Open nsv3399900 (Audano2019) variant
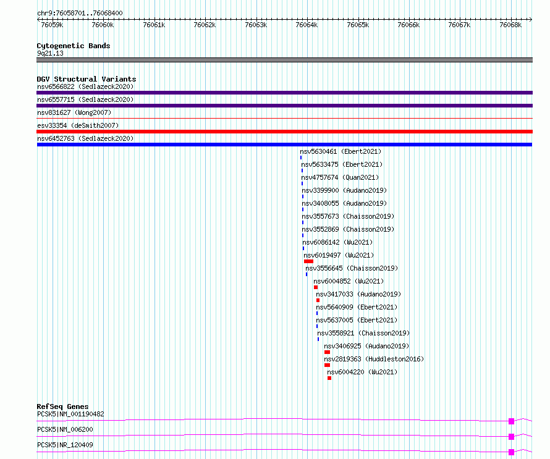Screen dimensions: 550x459 click(344, 190)
